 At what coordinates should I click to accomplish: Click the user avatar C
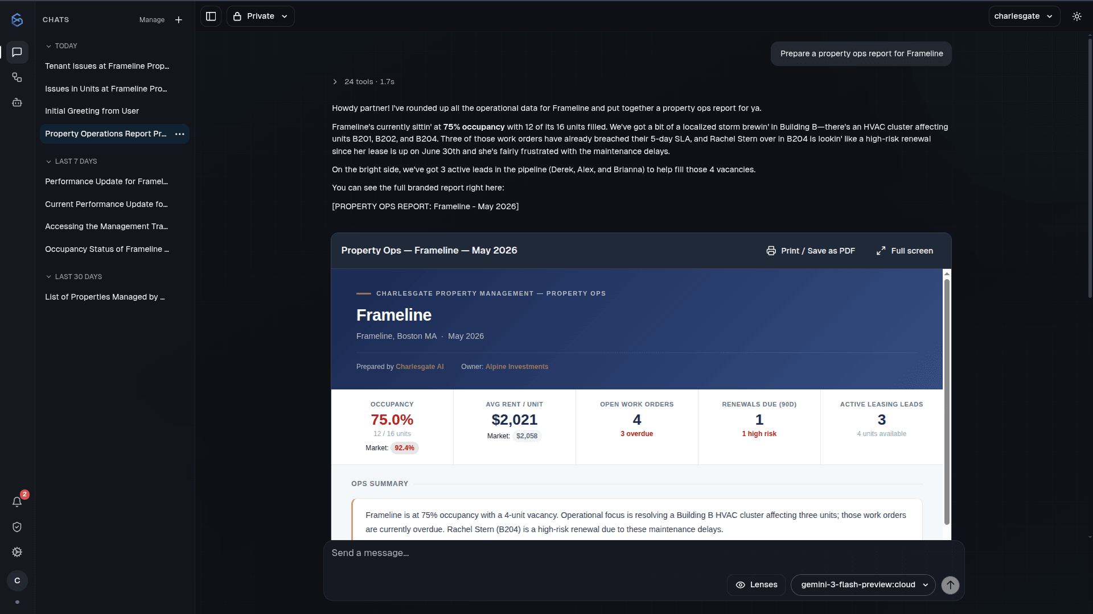click(17, 580)
